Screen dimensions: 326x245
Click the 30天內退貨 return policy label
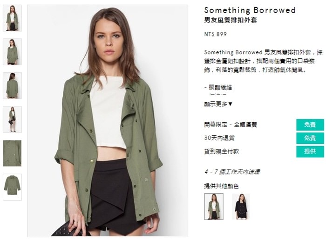pyautogui.click(x=219, y=138)
